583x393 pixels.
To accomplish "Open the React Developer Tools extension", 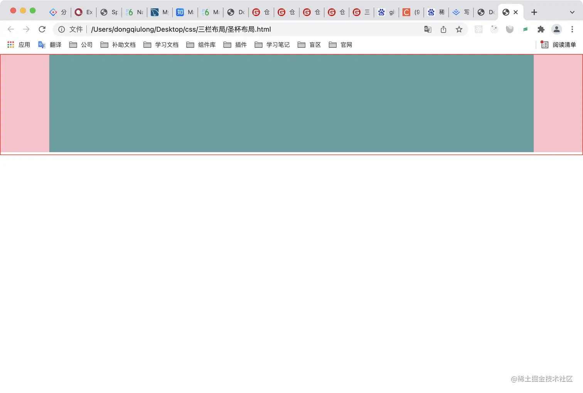I will pyautogui.click(x=479, y=29).
